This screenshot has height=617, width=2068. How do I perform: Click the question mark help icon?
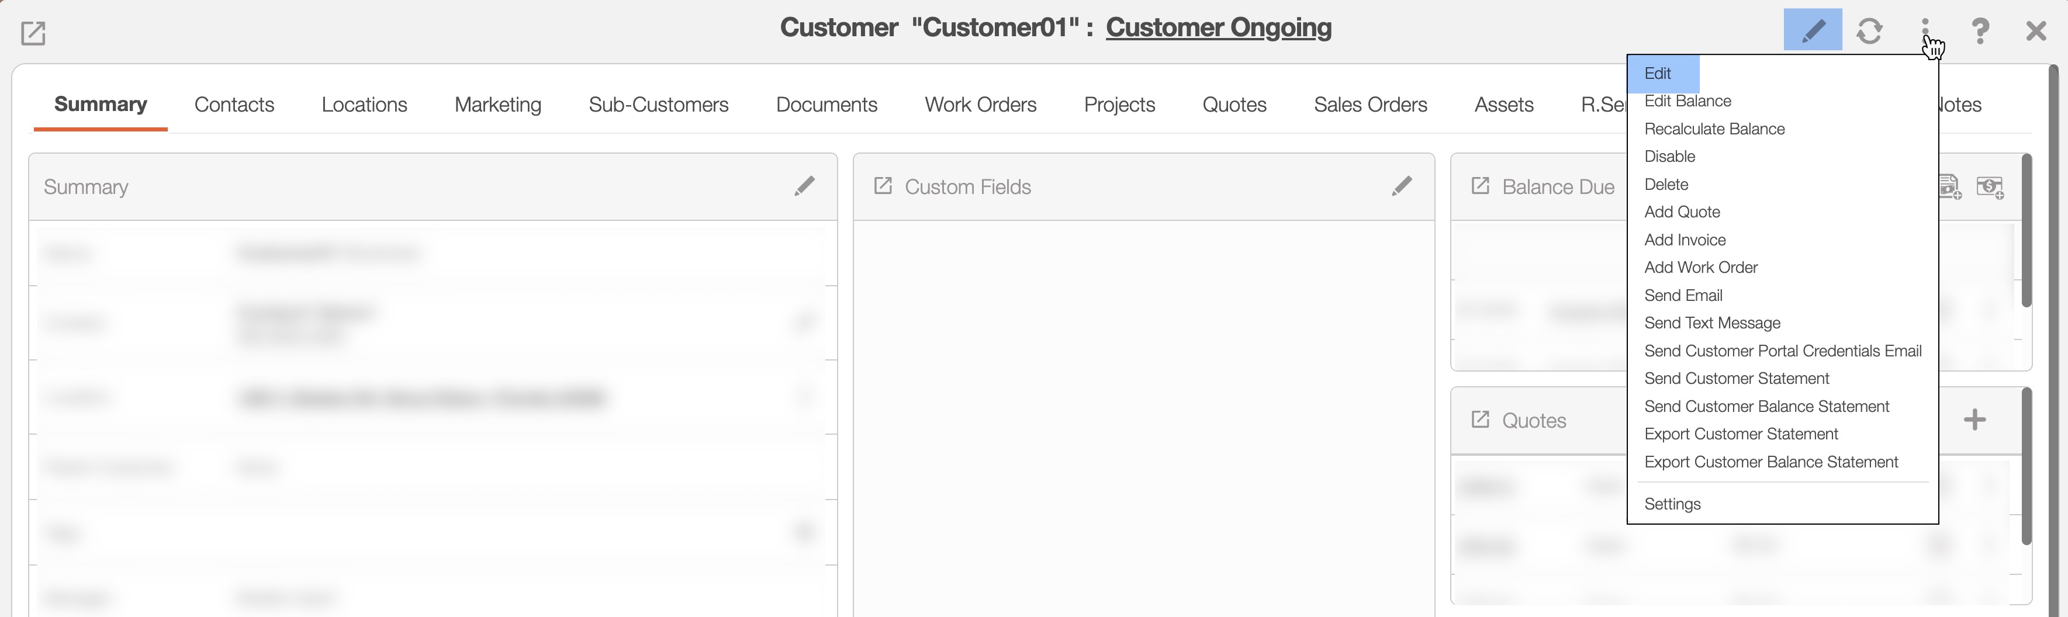(x=1980, y=30)
